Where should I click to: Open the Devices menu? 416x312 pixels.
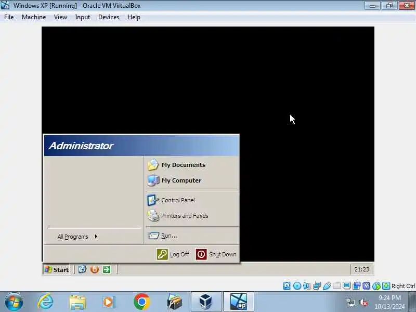coord(109,17)
